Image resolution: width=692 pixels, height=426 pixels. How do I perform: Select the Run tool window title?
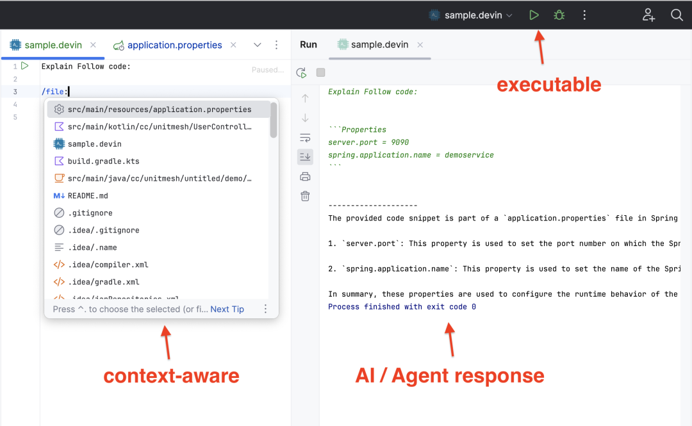point(308,45)
